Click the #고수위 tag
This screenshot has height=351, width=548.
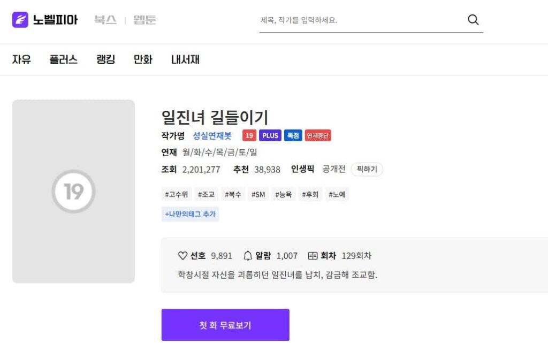(x=176, y=194)
